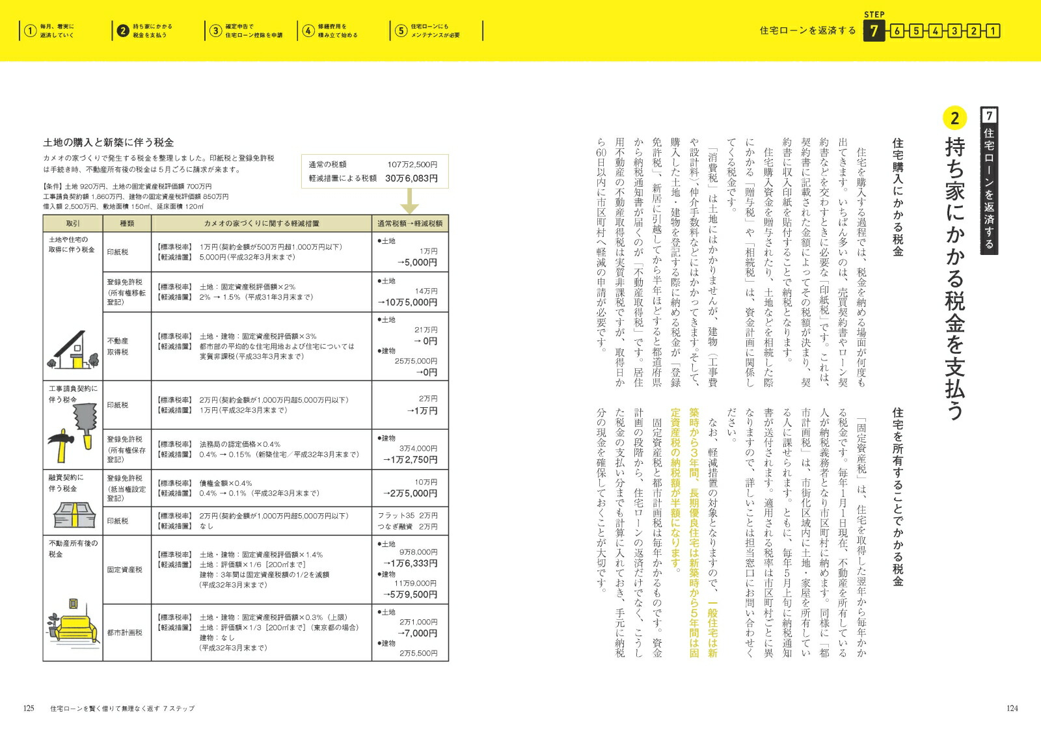This screenshot has height=735, width=1041.
Task: Click circled number 5 beside 住宅ローンにも
Action: pos(401,31)
